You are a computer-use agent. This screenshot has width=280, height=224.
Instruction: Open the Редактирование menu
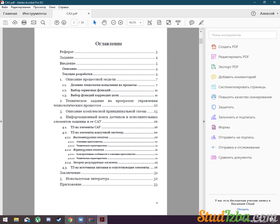[x=20, y=7]
